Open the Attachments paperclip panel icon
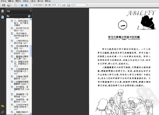159x115 pixels. tap(3, 112)
